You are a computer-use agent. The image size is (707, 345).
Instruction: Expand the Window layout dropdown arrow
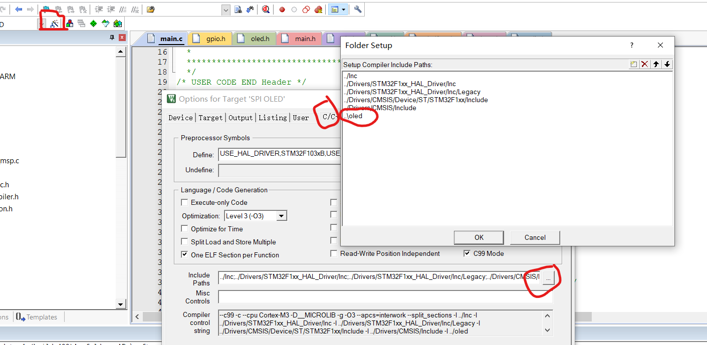click(x=344, y=10)
